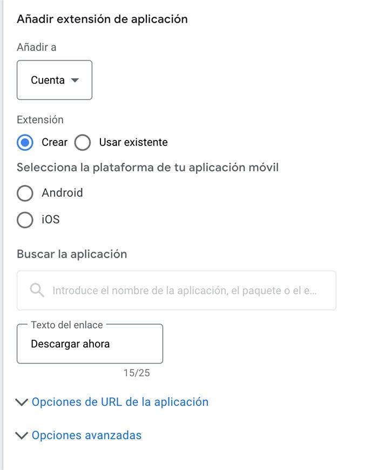Click the Texto del enlace field
The width and height of the screenshot is (378, 470).
[x=89, y=344]
